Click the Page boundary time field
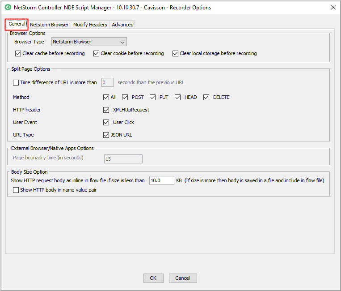 (123, 159)
